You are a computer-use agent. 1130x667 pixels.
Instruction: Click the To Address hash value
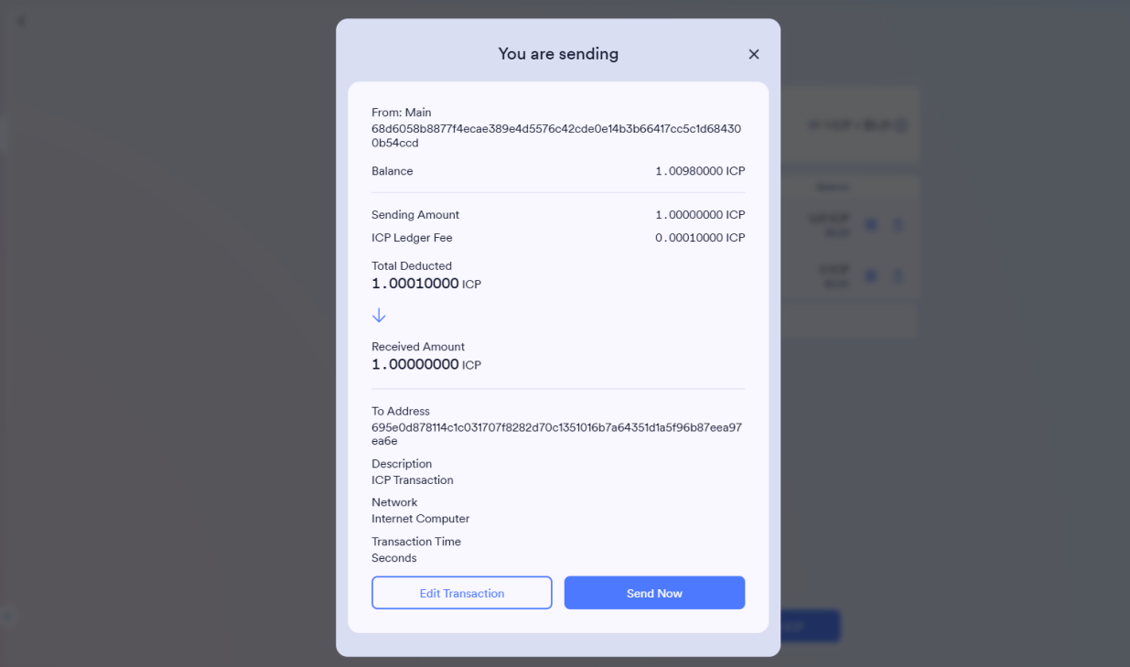coord(555,434)
